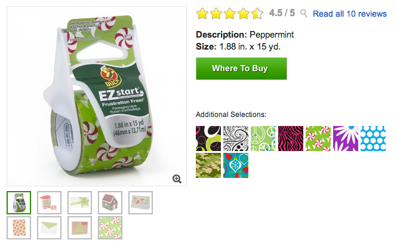View the stockings greeting card thumbnail
Image resolution: width=397 pixels, height=246 pixels.
click(x=140, y=202)
